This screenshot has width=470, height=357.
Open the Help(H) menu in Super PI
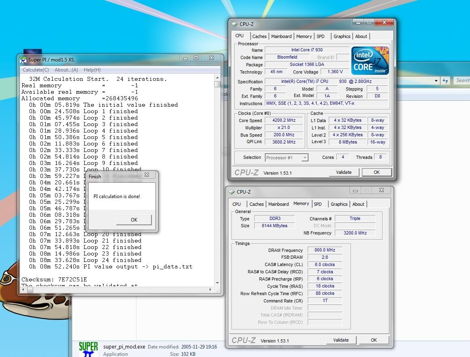click(x=92, y=70)
